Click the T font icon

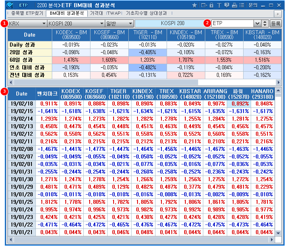(x=219, y=5)
